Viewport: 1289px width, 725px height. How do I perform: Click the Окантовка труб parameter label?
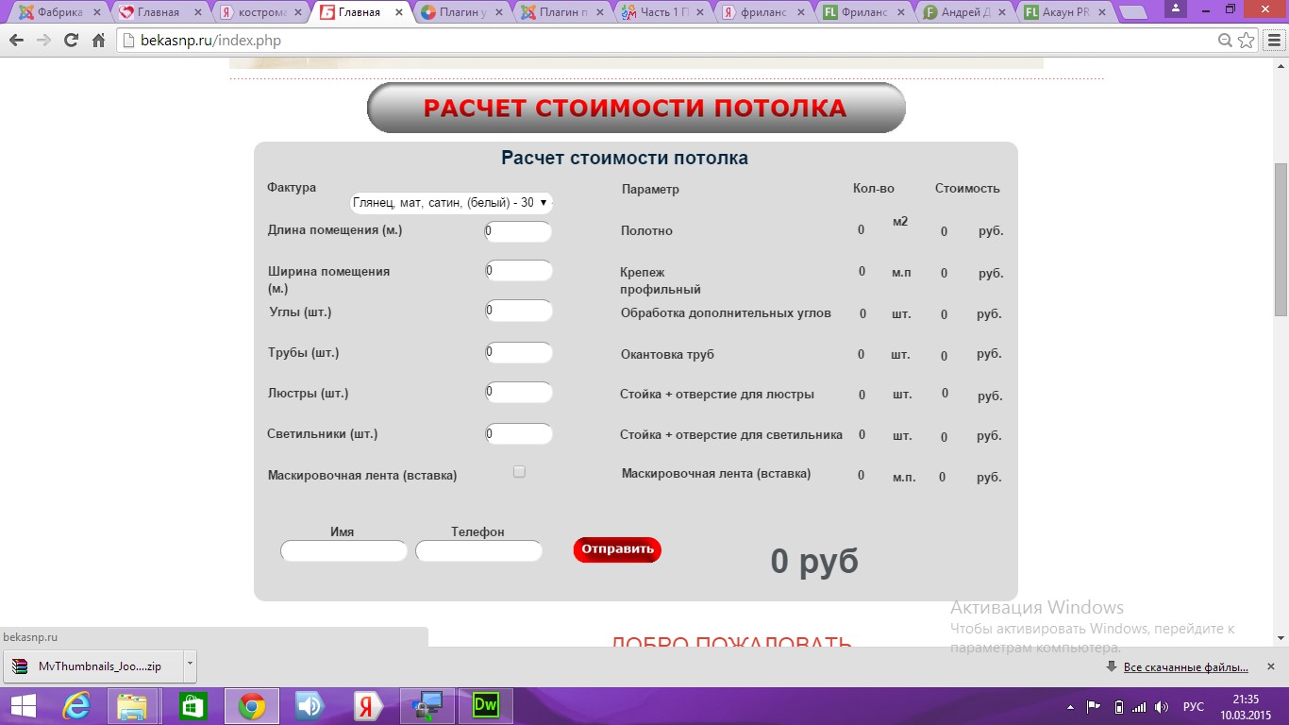[667, 355]
